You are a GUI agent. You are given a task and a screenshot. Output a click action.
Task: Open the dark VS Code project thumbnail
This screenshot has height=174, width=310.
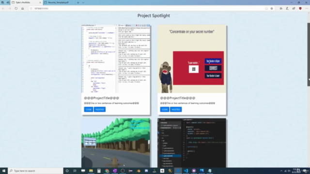pyautogui.click(x=192, y=143)
